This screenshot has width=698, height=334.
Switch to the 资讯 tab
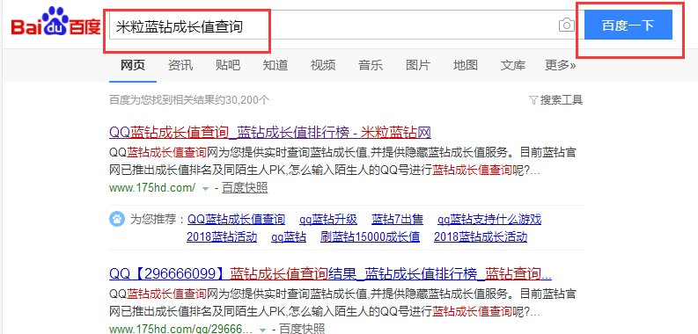tap(180, 65)
